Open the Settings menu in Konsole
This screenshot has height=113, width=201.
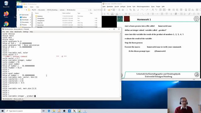coord(26,32)
